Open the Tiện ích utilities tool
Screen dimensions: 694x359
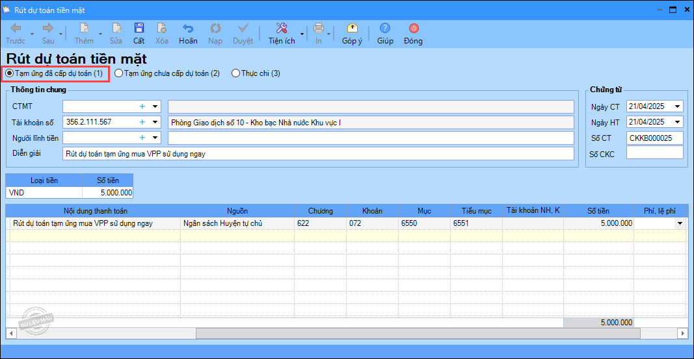[x=282, y=34]
